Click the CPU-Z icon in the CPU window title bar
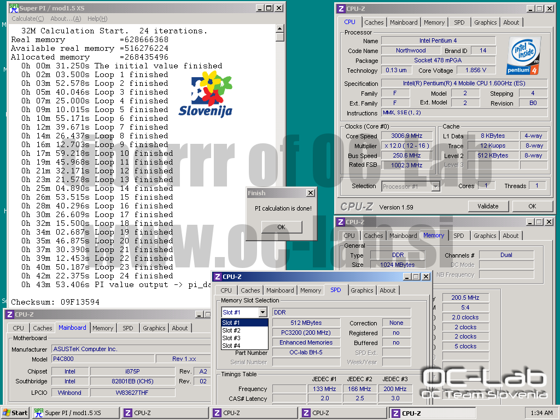Screen dimensions: 560x420 click(341, 9)
